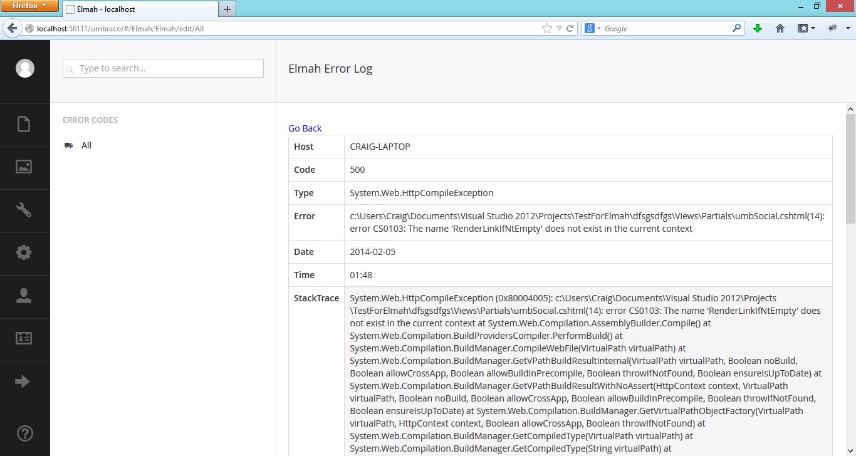This screenshot has height=456, width=856.
Task: Open the Media section picture icon
Action: (24, 167)
